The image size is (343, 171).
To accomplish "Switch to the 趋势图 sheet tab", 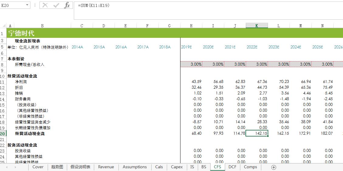I will pos(57,167).
